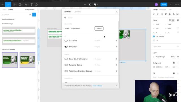Click the Present play icon

tap(171, 5)
